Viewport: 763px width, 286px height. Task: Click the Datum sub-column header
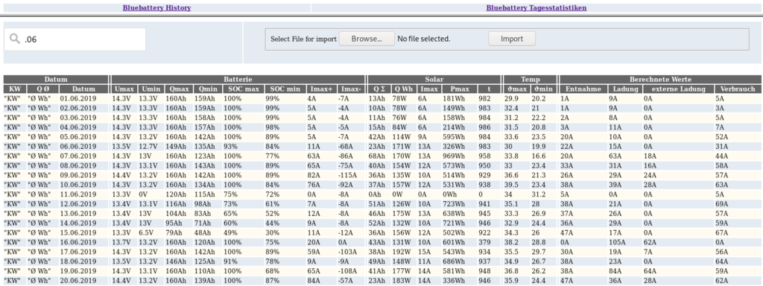click(83, 89)
